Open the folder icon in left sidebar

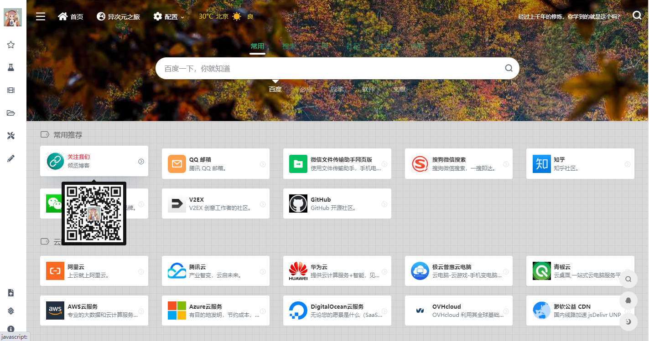[x=11, y=113]
